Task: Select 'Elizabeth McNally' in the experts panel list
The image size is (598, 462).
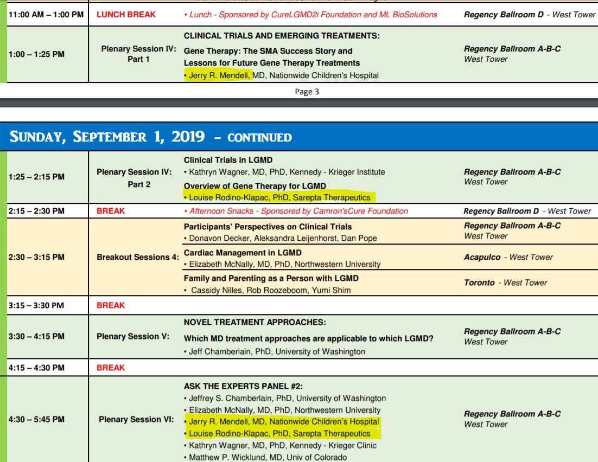Action: tap(282, 410)
